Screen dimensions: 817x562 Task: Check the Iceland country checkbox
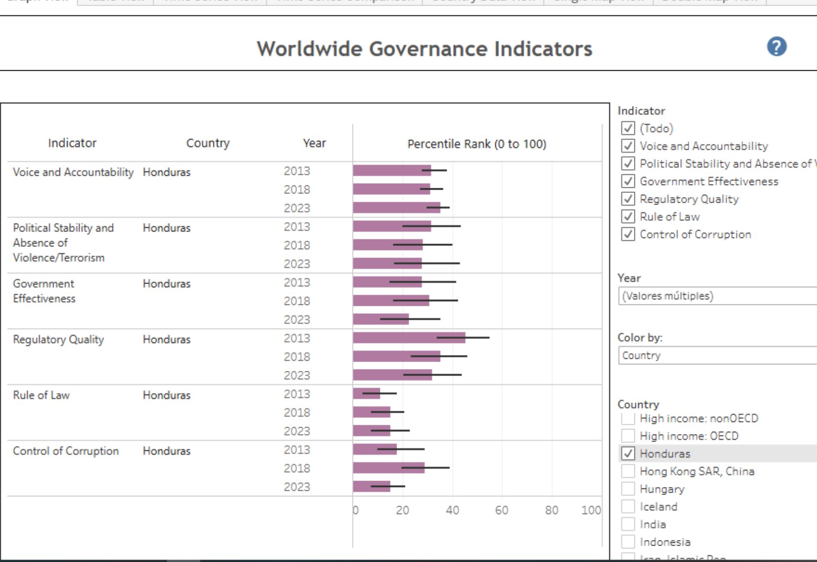tap(628, 507)
